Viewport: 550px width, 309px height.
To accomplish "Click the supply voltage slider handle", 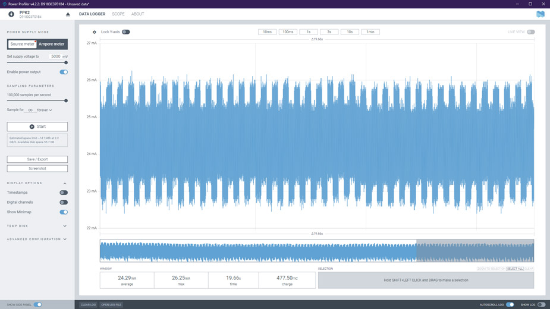I will (x=66, y=62).
